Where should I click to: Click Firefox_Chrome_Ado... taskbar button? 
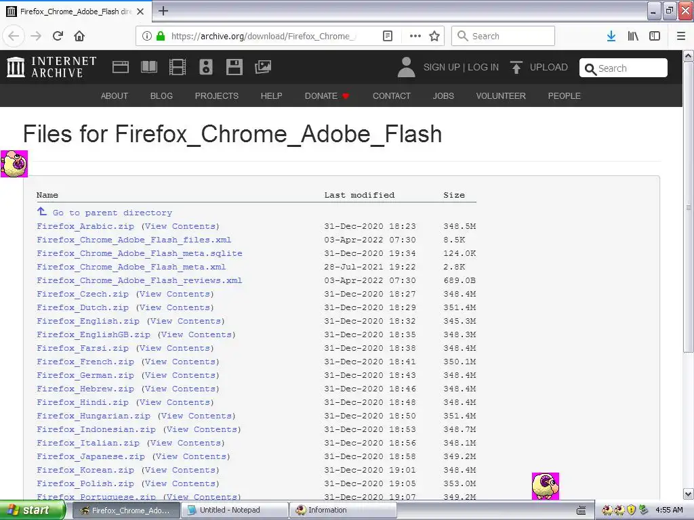click(125, 511)
